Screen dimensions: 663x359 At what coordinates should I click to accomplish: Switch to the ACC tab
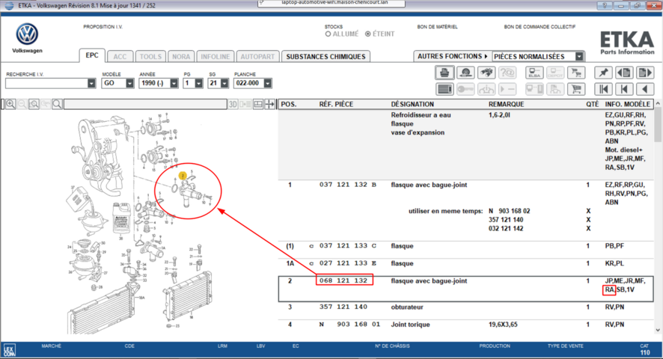click(120, 57)
